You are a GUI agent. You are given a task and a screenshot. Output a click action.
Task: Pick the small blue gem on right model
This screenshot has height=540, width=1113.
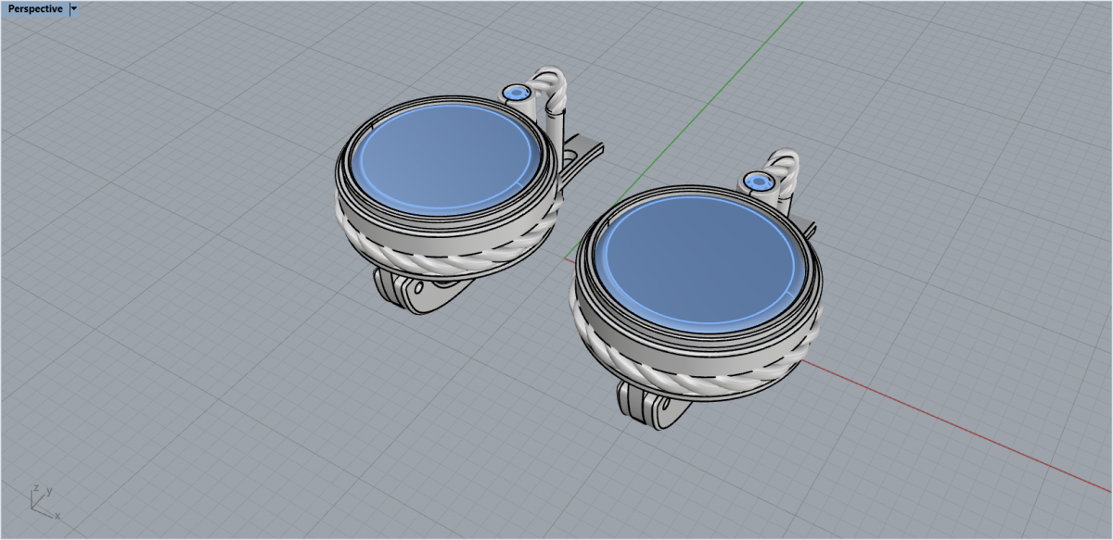tap(760, 182)
